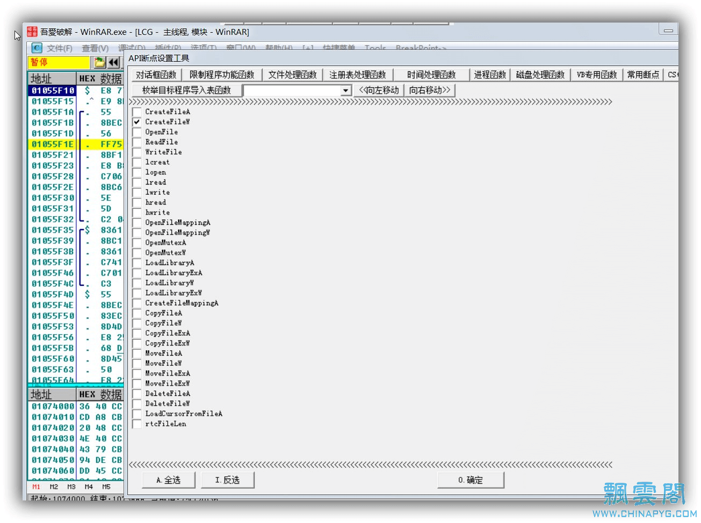Enable the OpenFile checkbox
The width and height of the screenshot is (701, 523).
point(137,132)
